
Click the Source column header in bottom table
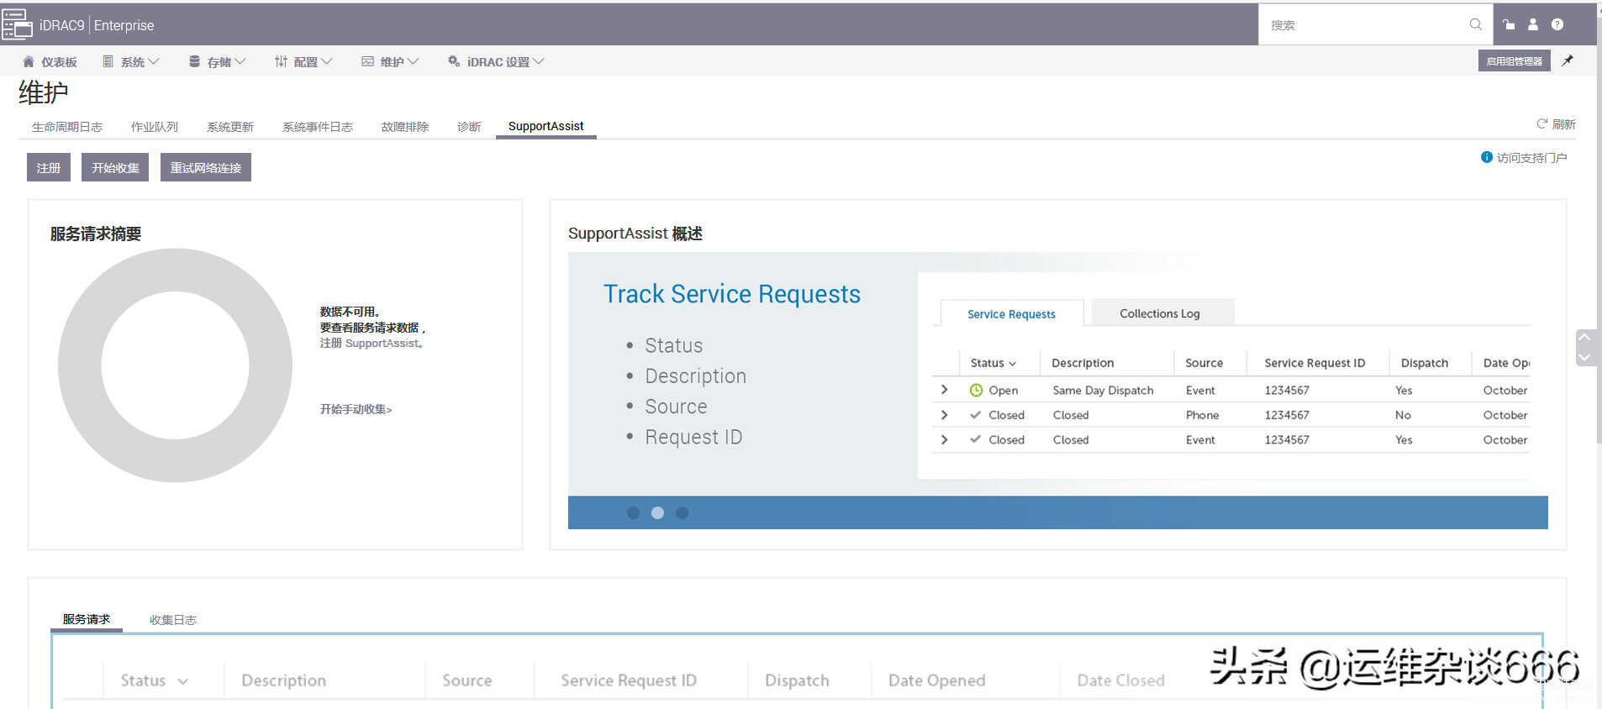[467, 680]
